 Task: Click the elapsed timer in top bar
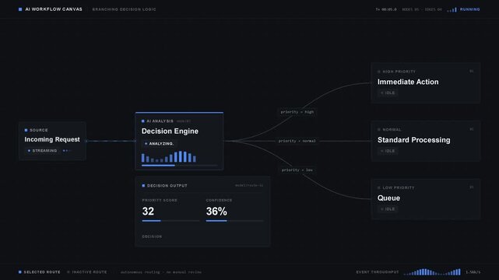click(386, 9)
